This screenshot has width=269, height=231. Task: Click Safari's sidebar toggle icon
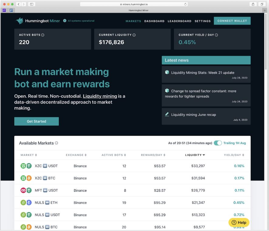(32, 4)
